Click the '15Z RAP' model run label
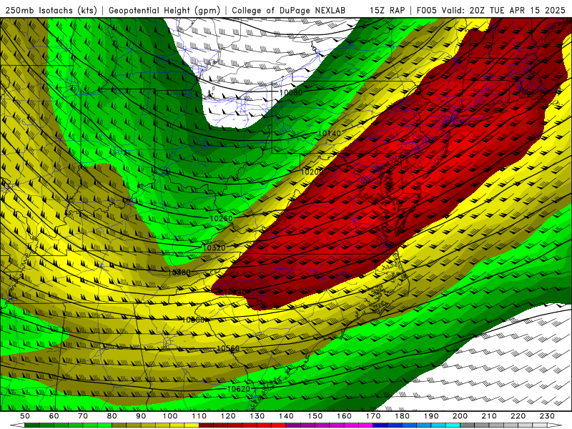Viewport: 572px width, 429px height. click(x=387, y=10)
